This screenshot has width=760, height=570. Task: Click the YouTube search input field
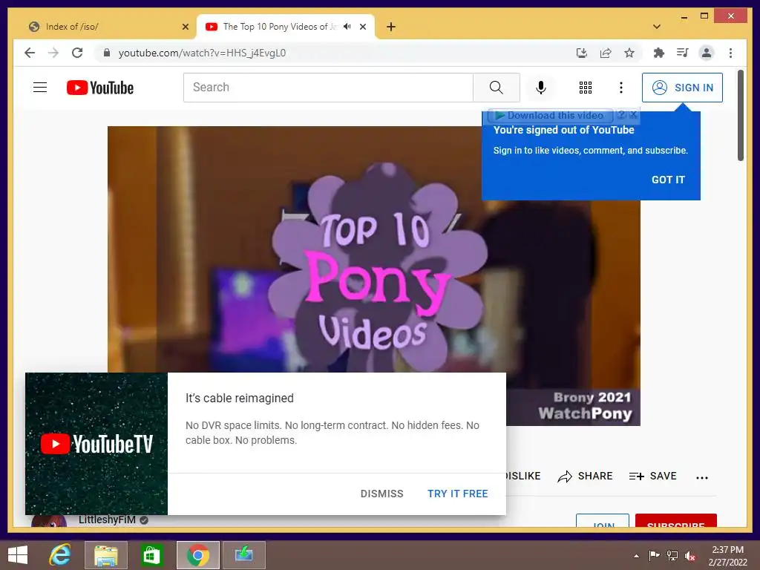tap(328, 88)
